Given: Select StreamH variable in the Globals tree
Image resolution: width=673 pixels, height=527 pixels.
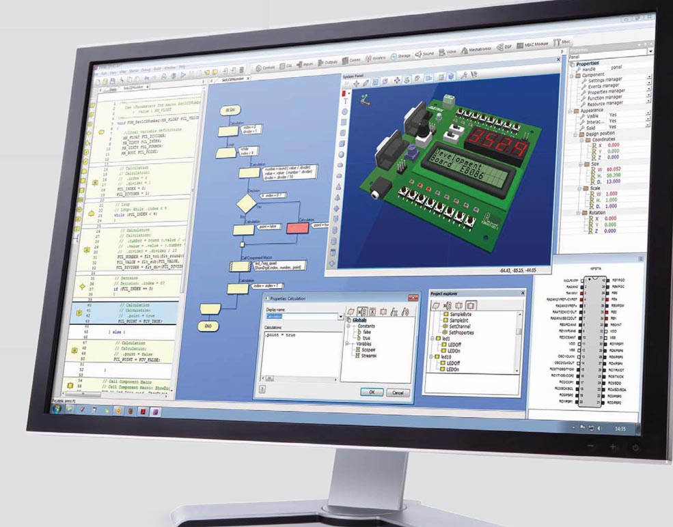Looking at the screenshot, I should click(x=365, y=356).
